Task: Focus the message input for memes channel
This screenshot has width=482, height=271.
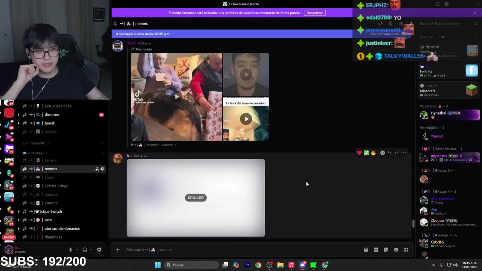Action: click(x=241, y=250)
